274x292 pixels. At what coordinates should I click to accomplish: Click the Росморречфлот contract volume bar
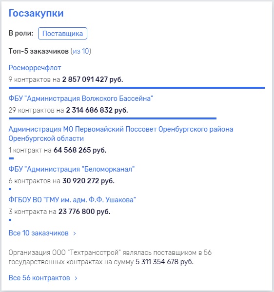(x=137, y=88)
